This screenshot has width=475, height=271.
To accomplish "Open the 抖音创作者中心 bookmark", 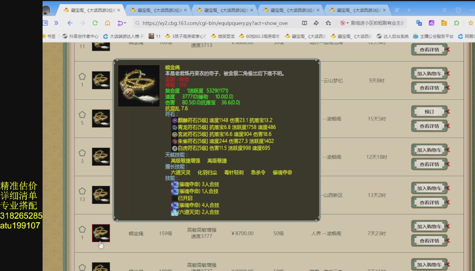I will tap(81, 36).
